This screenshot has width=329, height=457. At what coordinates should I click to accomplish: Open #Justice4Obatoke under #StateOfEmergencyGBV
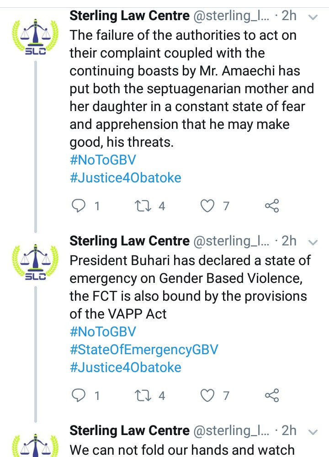(126, 367)
